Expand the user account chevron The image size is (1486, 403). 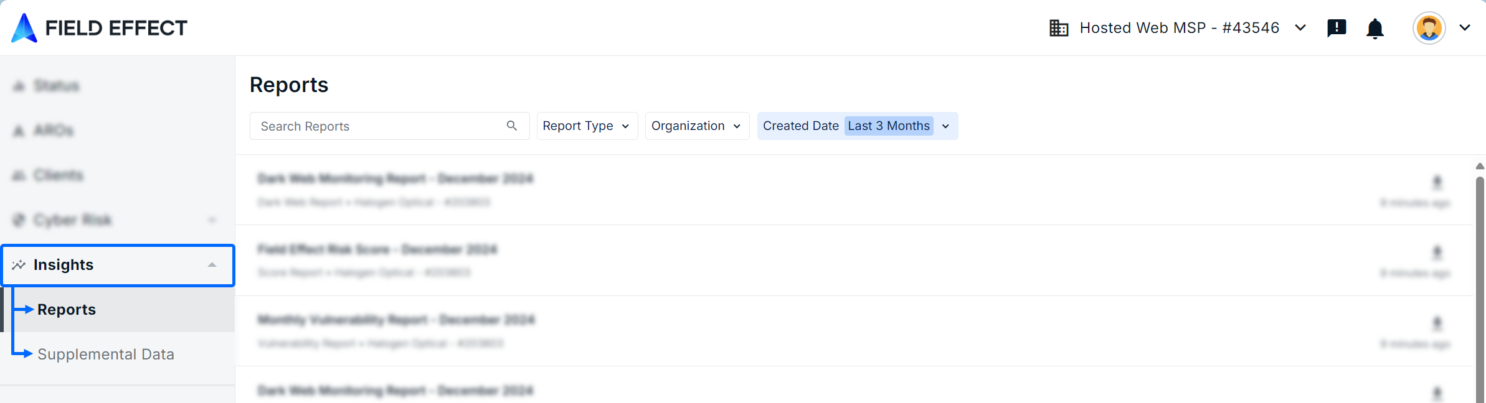1465,28
